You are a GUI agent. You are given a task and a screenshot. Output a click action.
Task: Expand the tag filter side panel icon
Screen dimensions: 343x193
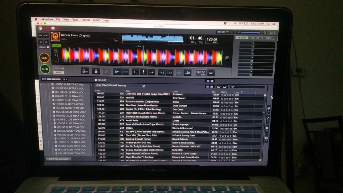pyautogui.click(x=269, y=109)
